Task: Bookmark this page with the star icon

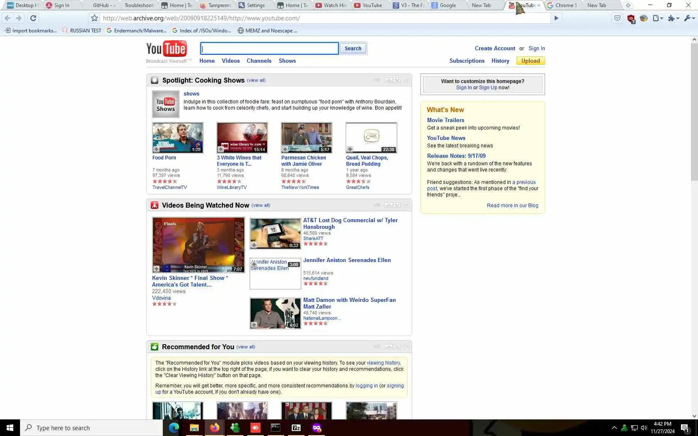Action: [94, 18]
